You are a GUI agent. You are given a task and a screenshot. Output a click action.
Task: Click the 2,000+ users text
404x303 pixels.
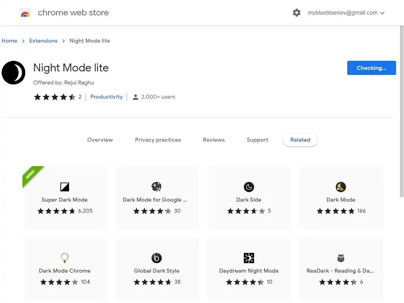click(158, 97)
